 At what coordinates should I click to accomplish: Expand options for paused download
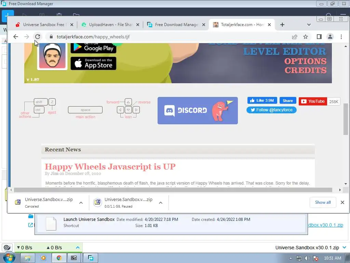(x=161, y=203)
